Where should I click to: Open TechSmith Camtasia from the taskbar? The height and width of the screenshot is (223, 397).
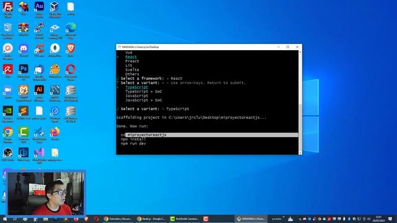[x=185, y=219]
